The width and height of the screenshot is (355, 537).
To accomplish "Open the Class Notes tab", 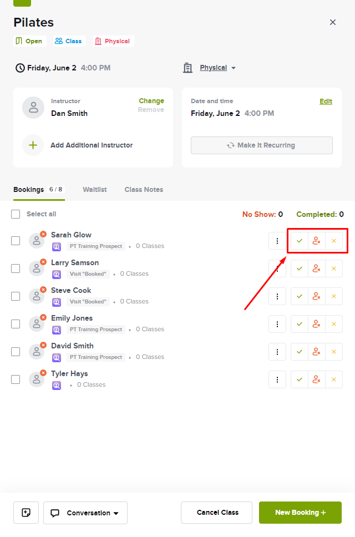I will tap(144, 190).
